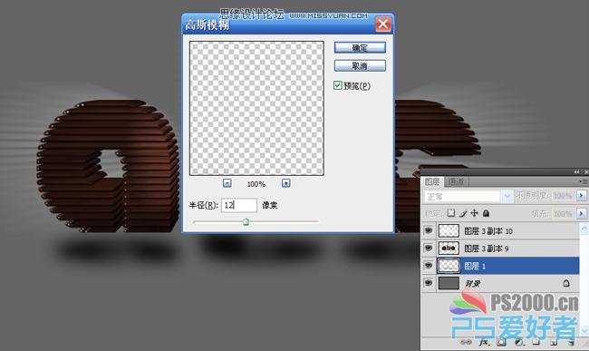
Task: Create a new adjustment layer from half-circle icon
Action: click(518, 342)
